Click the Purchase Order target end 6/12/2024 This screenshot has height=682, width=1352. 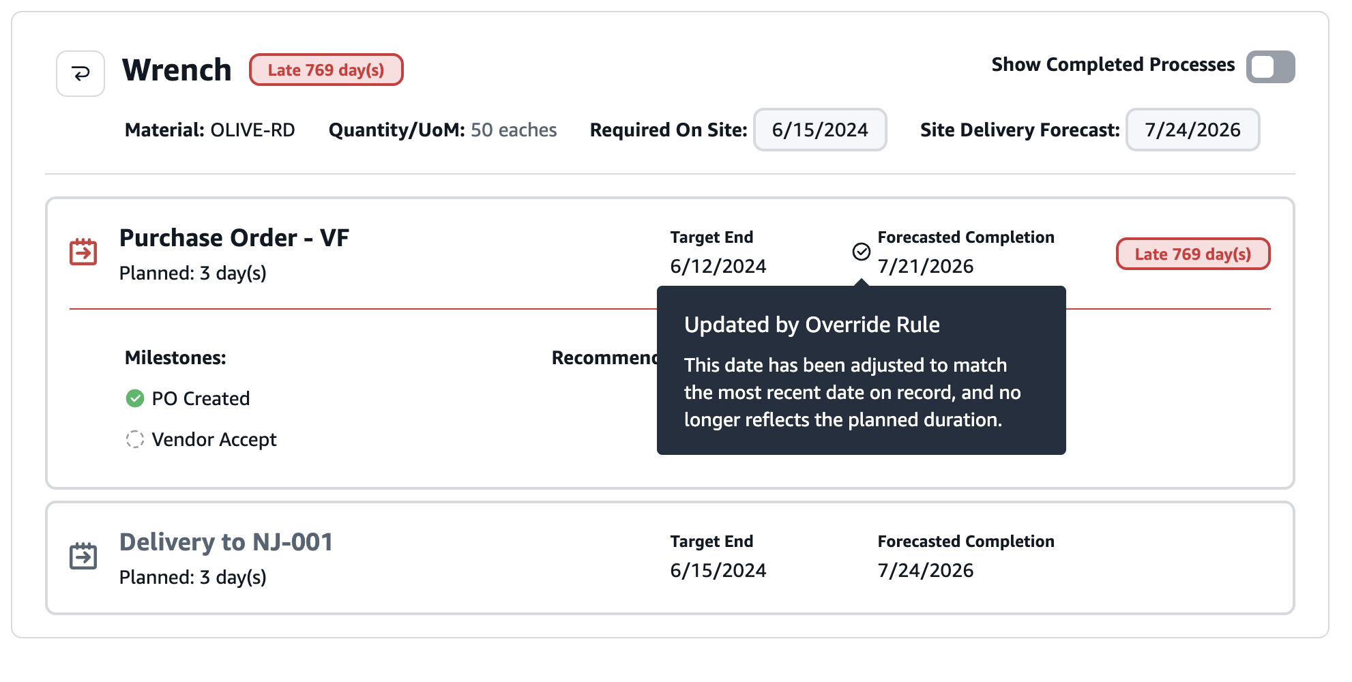click(718, 266)
